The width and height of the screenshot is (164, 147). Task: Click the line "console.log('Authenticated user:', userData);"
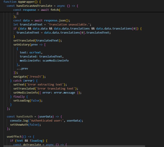tap(47, 121)
